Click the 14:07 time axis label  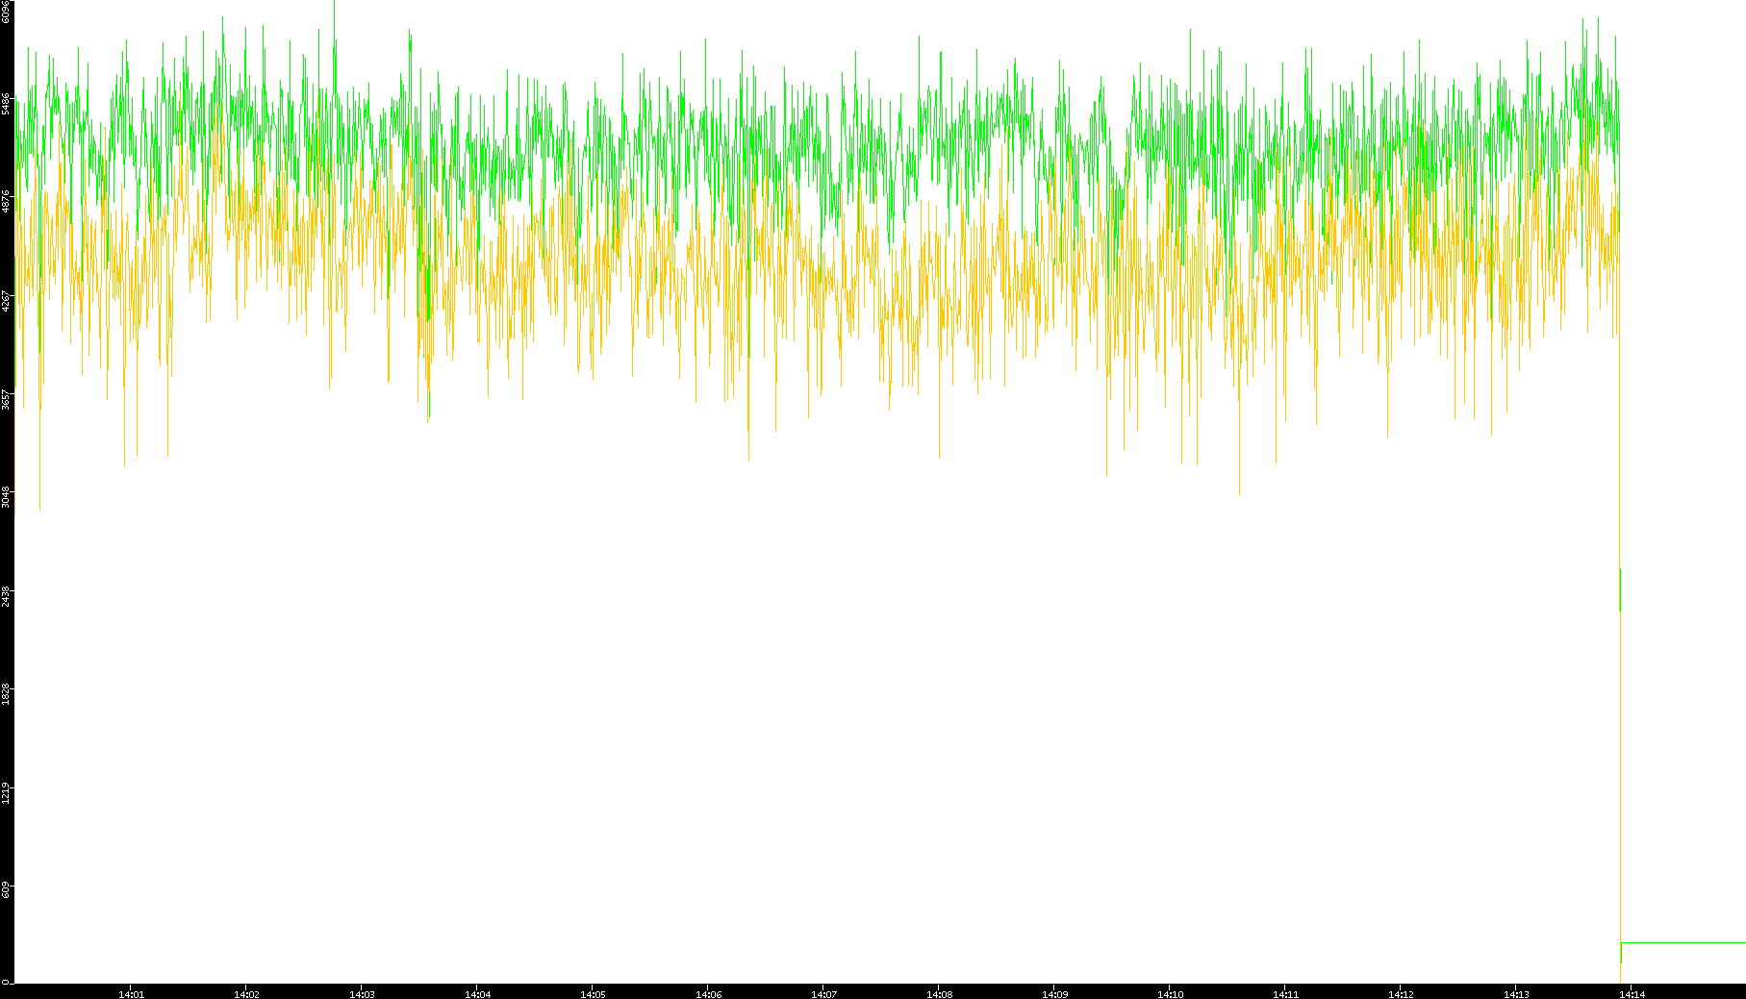click(823, 994)
